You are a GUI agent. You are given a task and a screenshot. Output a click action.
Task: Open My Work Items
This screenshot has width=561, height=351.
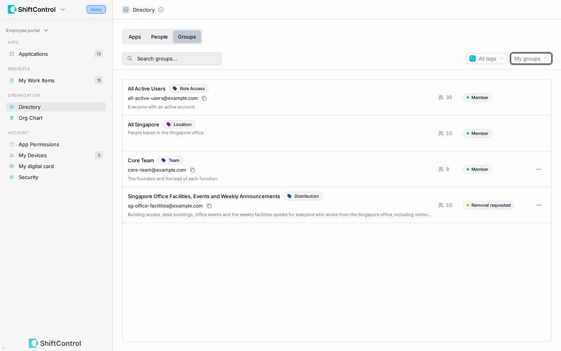(56, 80)
